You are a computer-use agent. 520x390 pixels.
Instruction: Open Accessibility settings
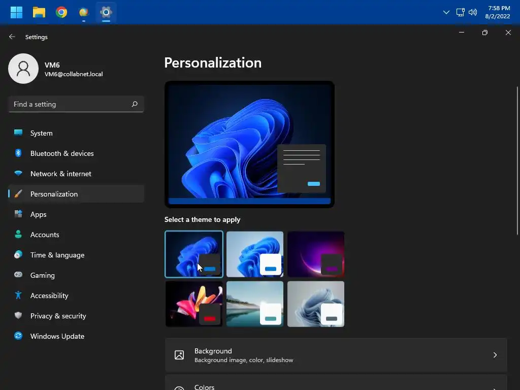pos(76,295)
